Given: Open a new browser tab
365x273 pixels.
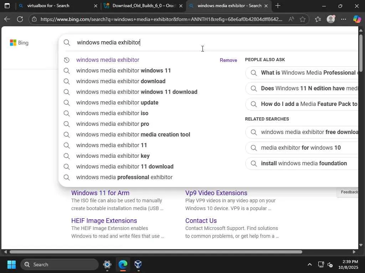Looking at the screenshot, I should (x=278, y=6).
